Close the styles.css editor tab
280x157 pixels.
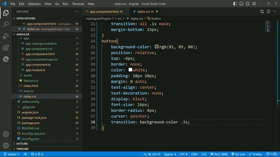pyautogui.click(x=157, y=11)
